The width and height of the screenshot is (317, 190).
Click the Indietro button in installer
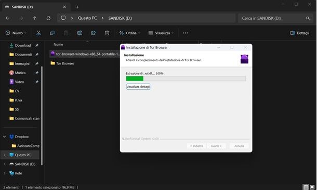click(x=196, y=146)
